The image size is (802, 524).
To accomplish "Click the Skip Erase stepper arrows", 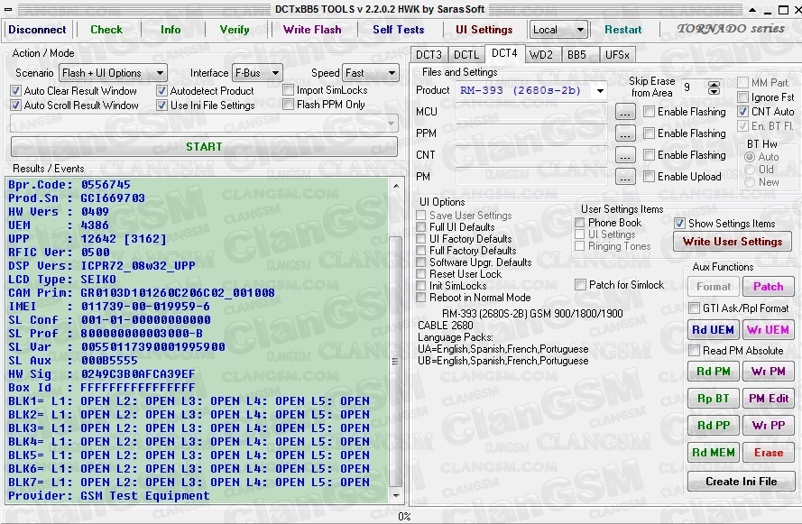I will tap(714, 87).
